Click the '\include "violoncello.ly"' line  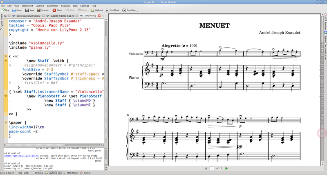pyautogui.click(x=36, y=43)
